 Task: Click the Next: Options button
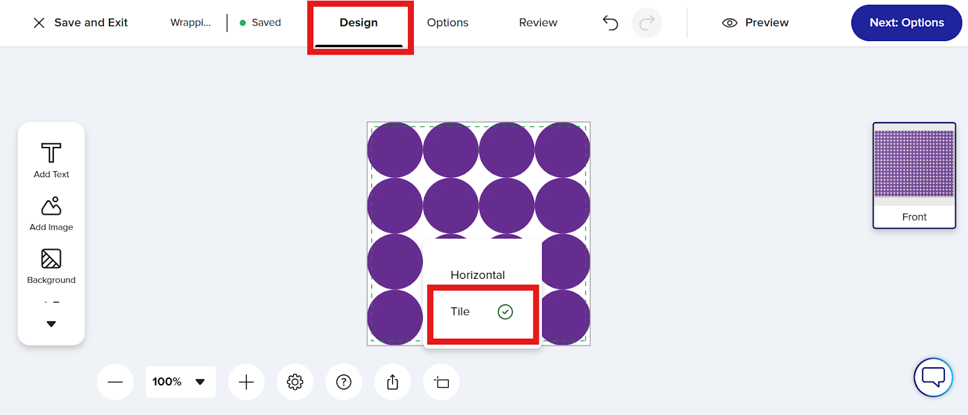click(x=906, y=23)
